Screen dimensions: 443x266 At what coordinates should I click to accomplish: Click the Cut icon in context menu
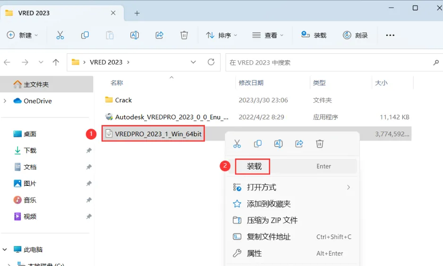(237, 143)
